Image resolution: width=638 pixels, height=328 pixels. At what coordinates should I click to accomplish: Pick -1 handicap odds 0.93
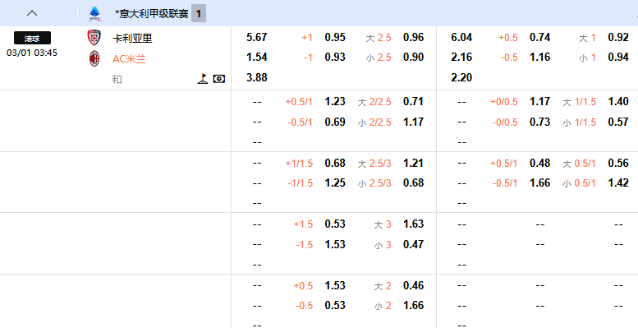click(335, 58)
